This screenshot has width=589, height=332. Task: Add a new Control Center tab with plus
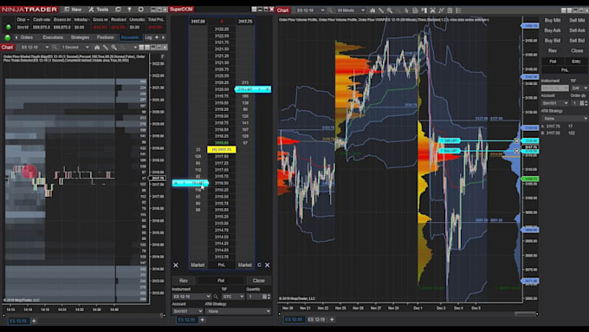click(x=157, y=37)
